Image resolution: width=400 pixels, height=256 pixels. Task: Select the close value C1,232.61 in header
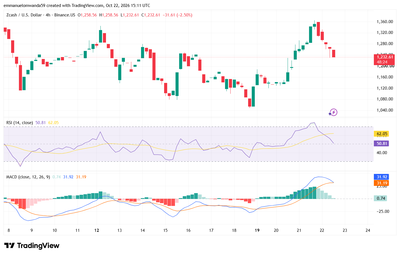click(x=151, y=15)
